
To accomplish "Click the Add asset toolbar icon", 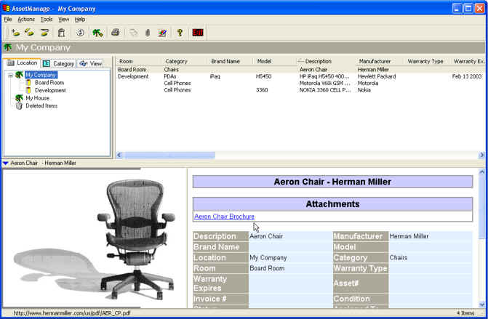I will coord(15,32).
